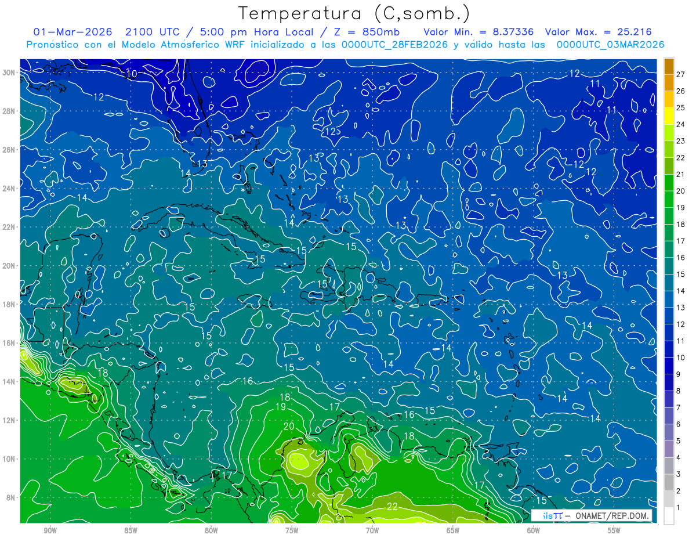This screenshot has width=696, height=538.
Task: Click the Valor Min. = 8.37336 text
Action: (x=478, y=32)
